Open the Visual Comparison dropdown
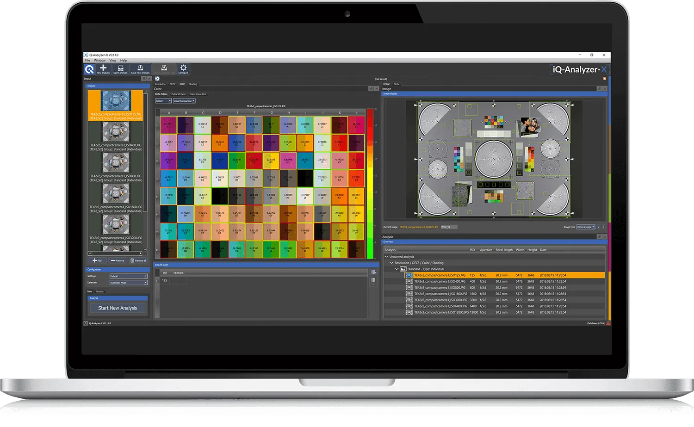 click(184, 101)
